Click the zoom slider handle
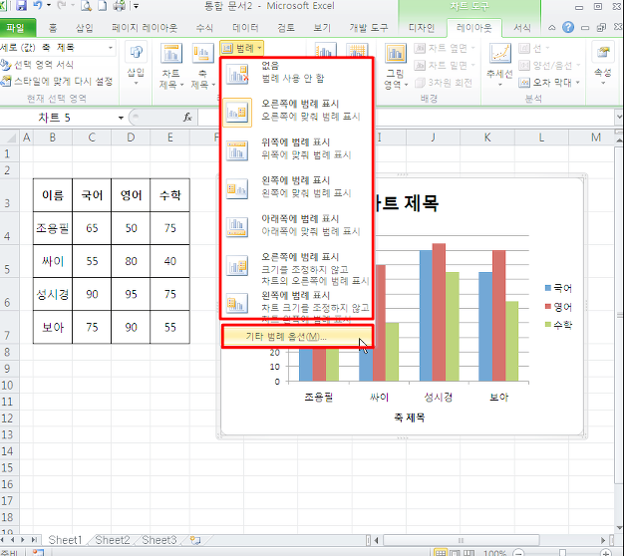 562,553
